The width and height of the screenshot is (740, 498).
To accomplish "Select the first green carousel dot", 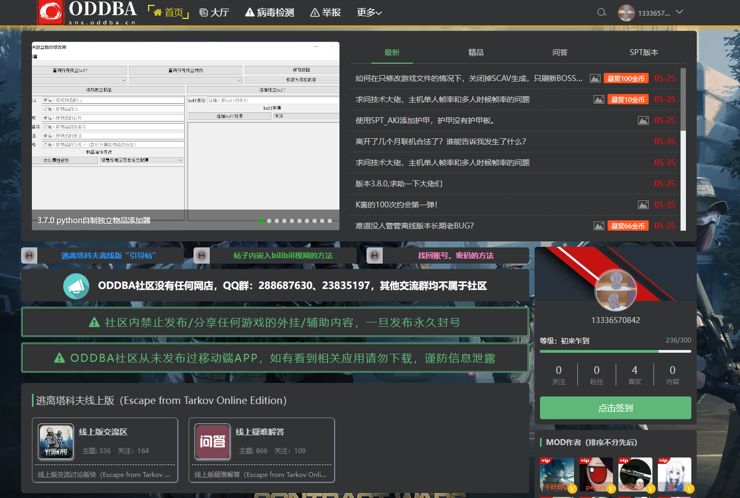I will click(x=262, y=220).
